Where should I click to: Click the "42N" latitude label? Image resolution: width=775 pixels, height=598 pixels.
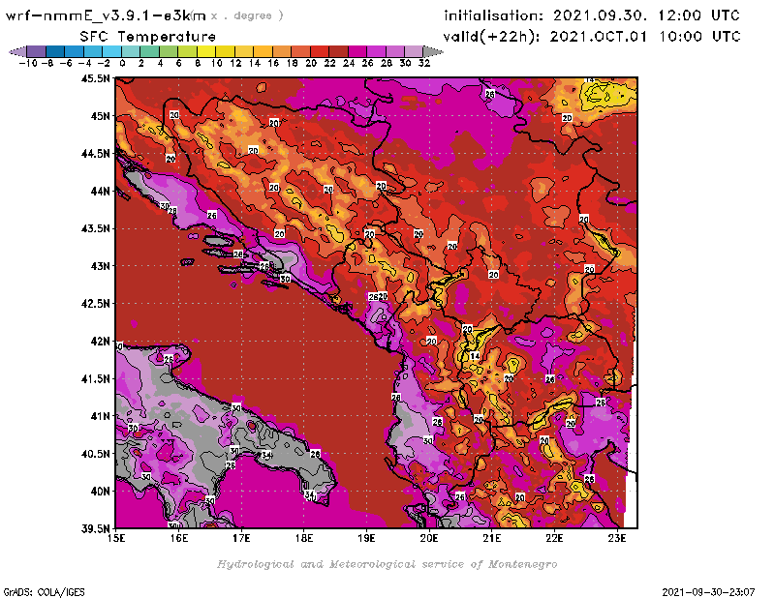(x=100, y=342)
